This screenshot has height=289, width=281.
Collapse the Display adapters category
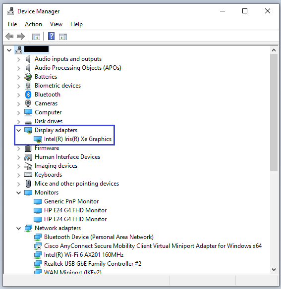point(19,131)
